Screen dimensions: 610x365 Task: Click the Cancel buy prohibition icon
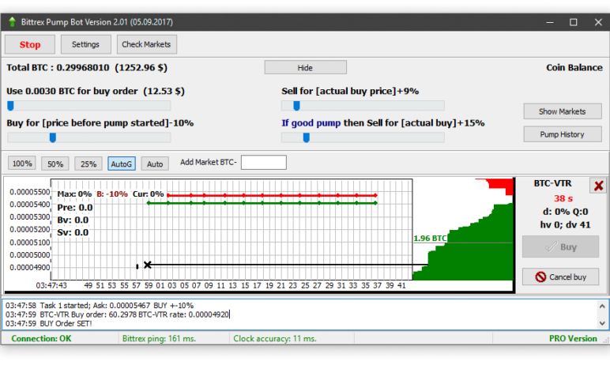540,277
